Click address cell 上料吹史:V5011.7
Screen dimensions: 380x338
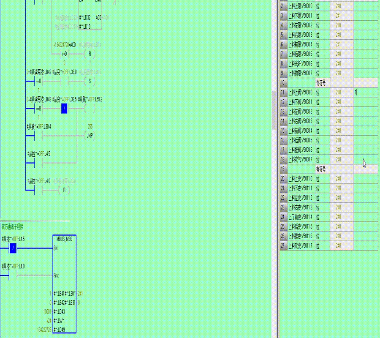pos(301,245)
